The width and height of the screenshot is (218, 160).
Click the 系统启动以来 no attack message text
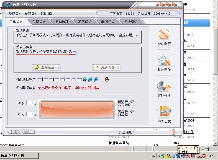(x=47, y=52)
